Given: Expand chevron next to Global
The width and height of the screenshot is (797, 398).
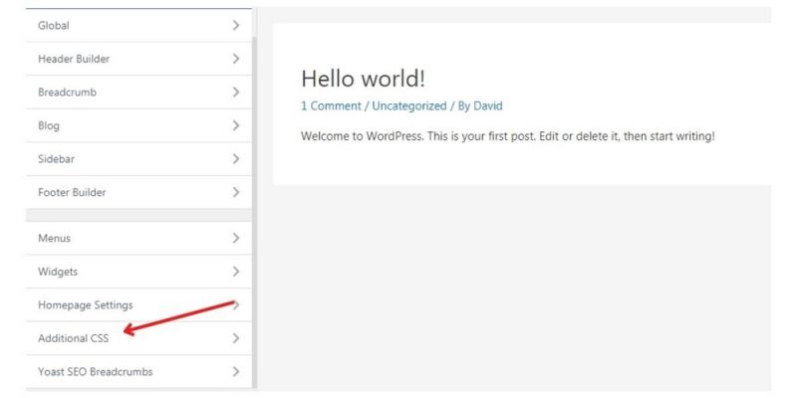Looking at the screenshot, I should [236, 25].
